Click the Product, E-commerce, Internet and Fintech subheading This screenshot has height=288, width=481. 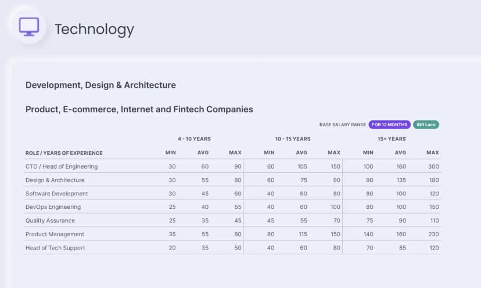(x=139, y=109)
